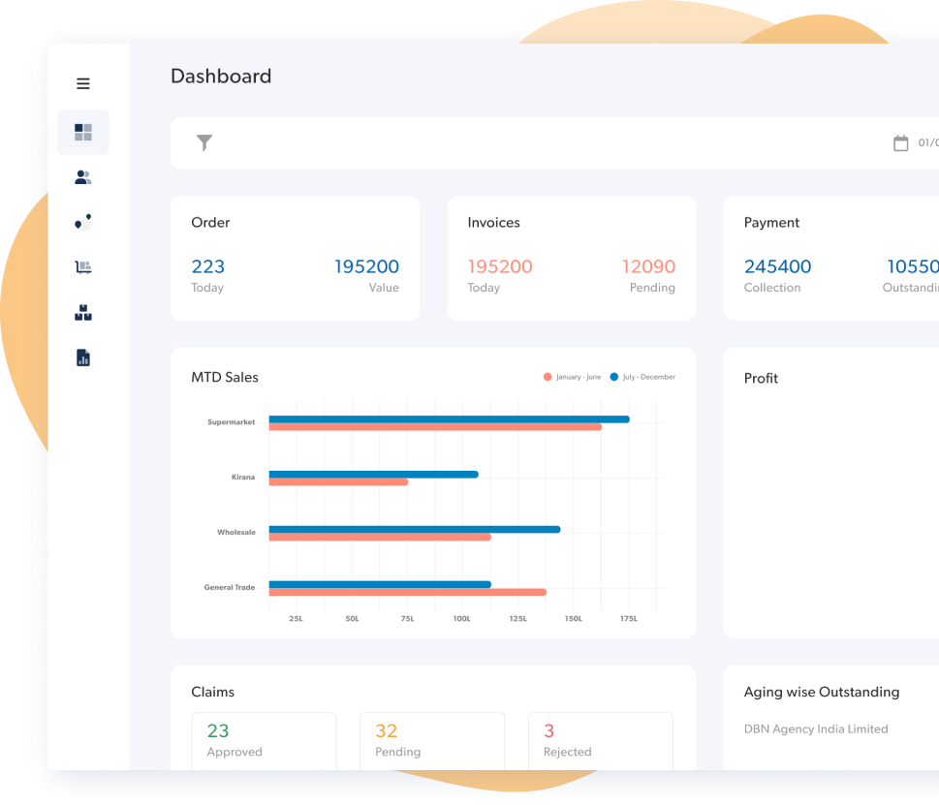The image size is (939, 805).
Task: Click the Rejected claims card
Action: pos(601,741)
